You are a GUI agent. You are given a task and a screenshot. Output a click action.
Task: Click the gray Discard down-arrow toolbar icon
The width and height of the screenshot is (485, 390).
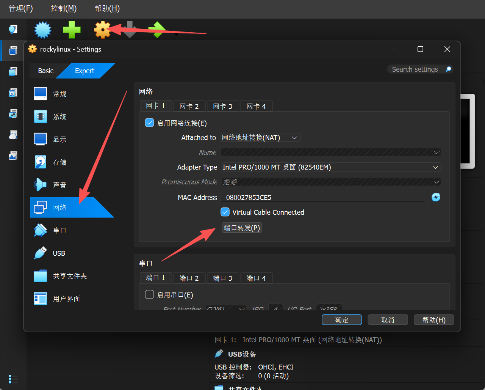coord(130,30)
